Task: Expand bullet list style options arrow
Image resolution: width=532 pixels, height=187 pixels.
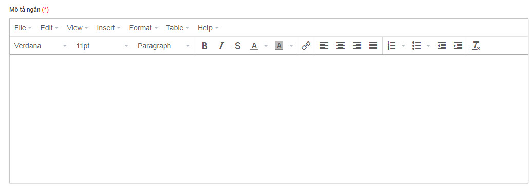Action: (428, 46)
